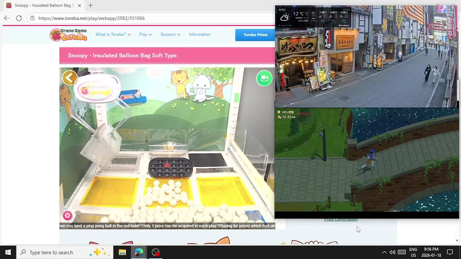Click the scrolling ping pong ball notice text
The height and width of the screenshot is (259, 461).
tap(167, 226)
